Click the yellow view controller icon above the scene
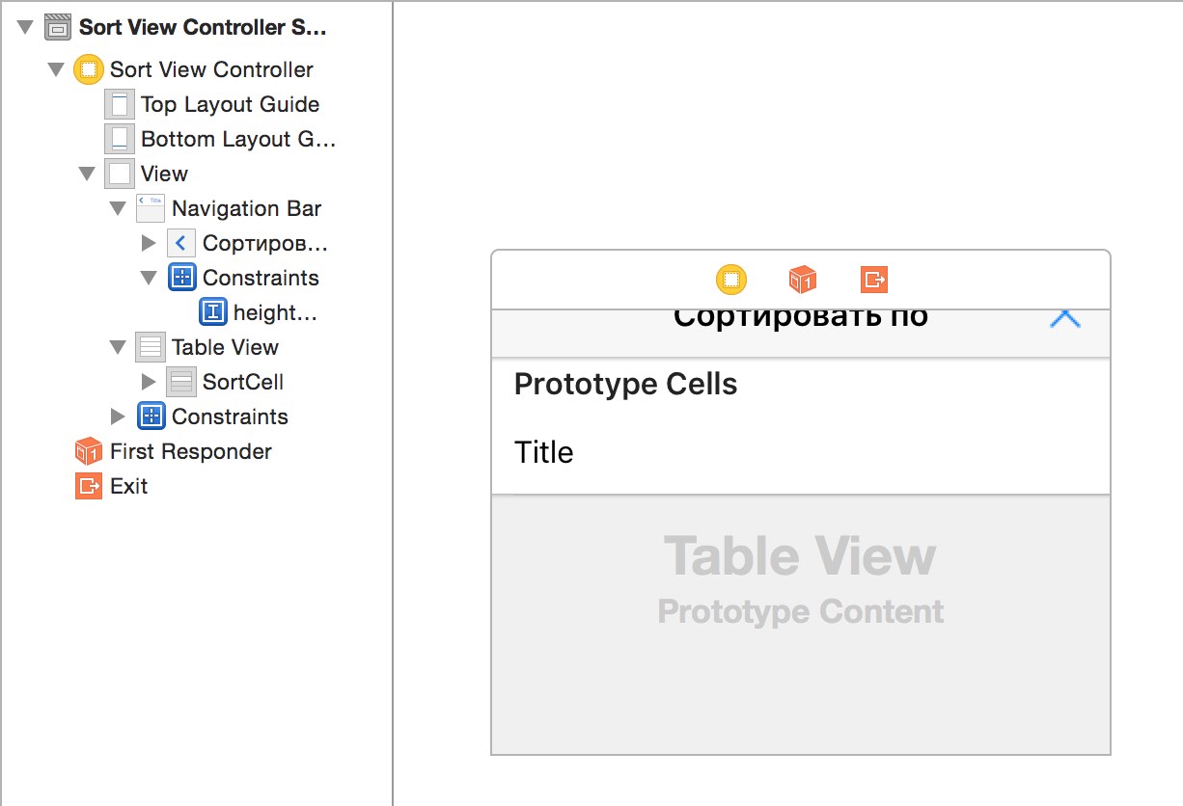This screenshot has width=1183, height=806. coord(731,280)
